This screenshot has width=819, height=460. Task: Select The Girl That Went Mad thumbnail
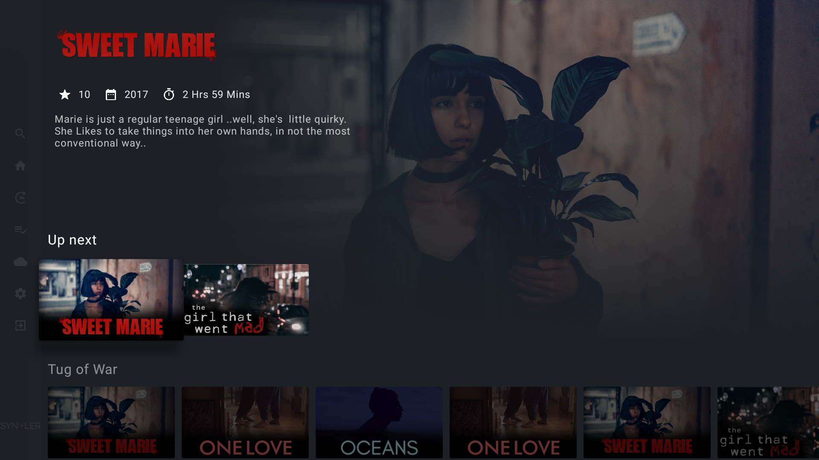[x=245, y=299]
